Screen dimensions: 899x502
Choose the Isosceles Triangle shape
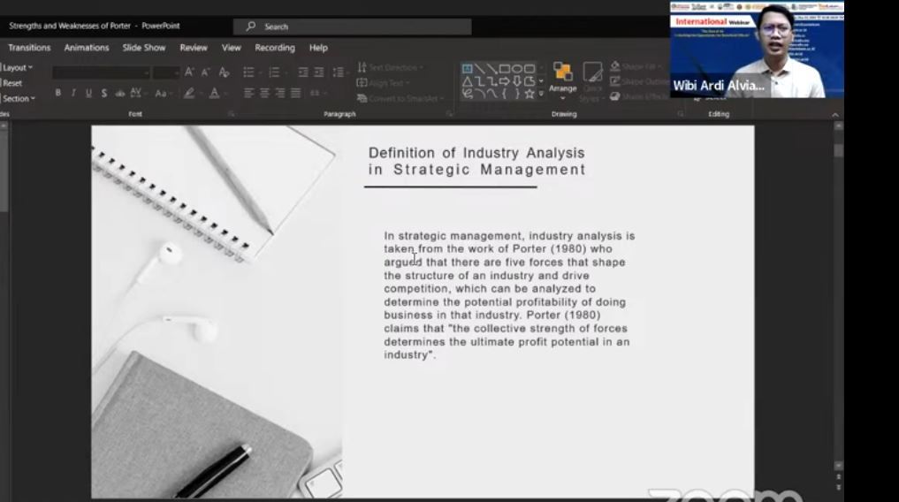pos(468,81)
